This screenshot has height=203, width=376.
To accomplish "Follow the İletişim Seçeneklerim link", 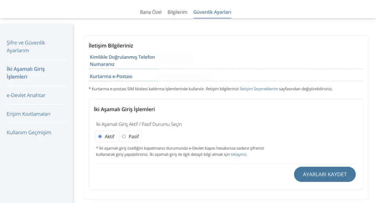I will (259, 89).
